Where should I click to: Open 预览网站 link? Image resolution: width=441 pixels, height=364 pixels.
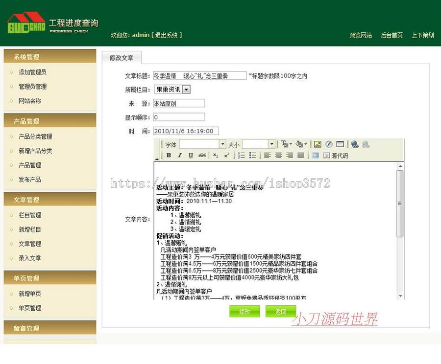(x=361, y=35)
